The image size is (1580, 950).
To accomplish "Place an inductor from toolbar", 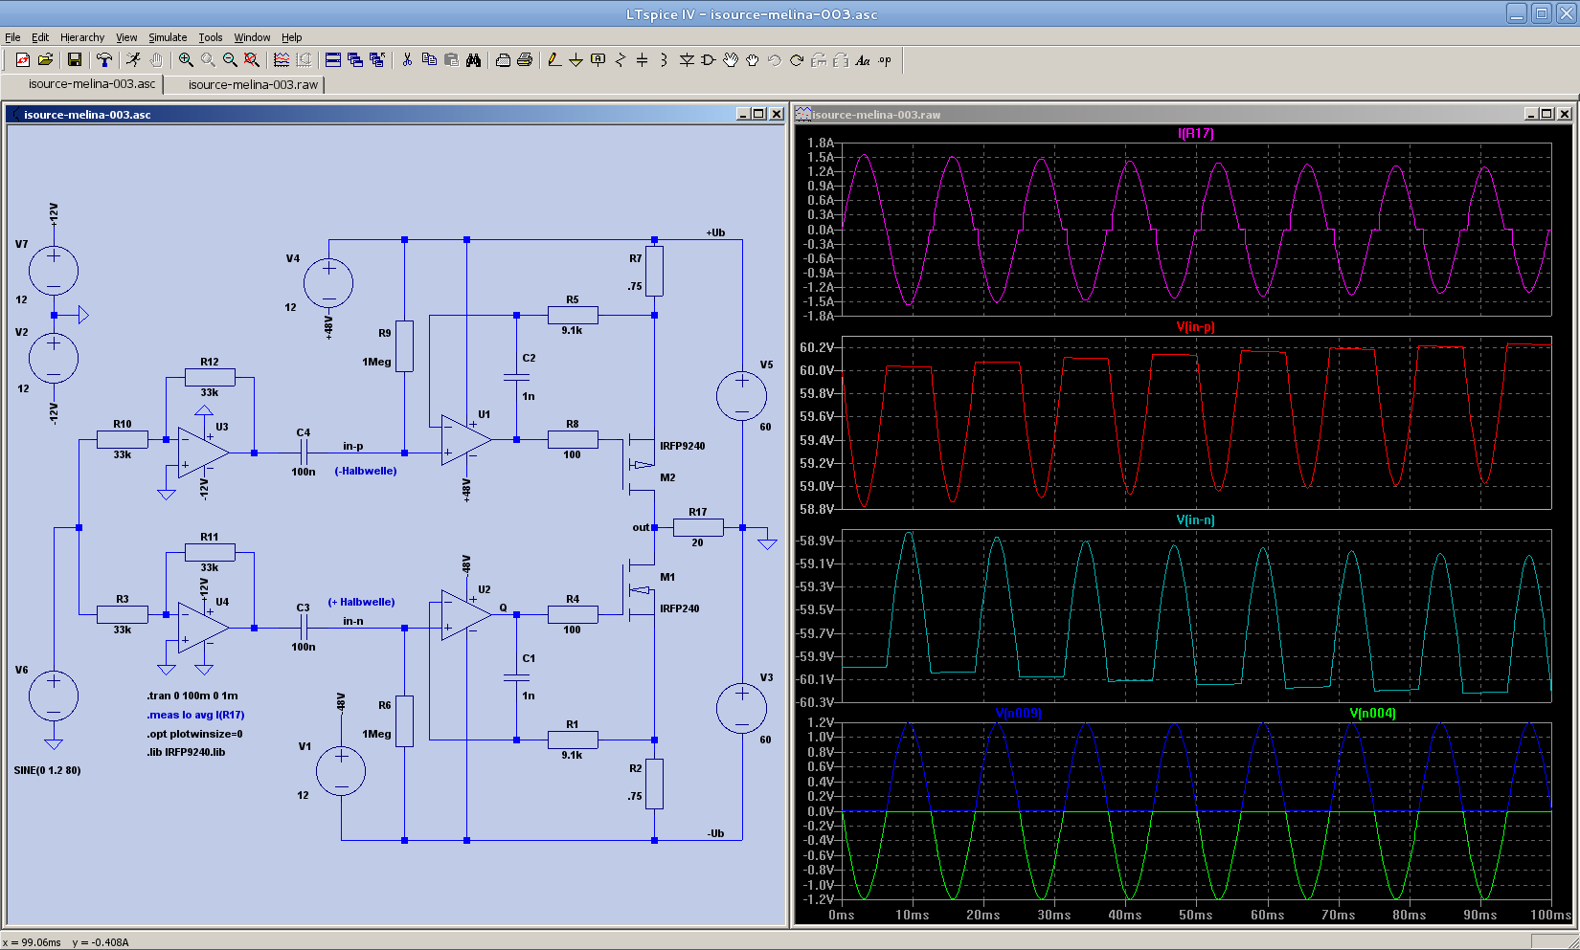I will pos(664,60).
